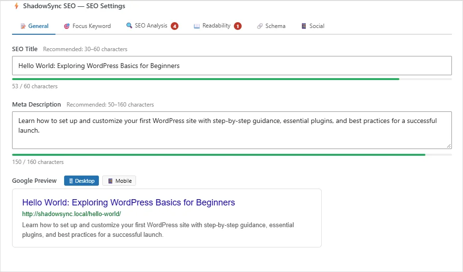
Task: Click inside the Meta Description textarea
Action: 232,130
